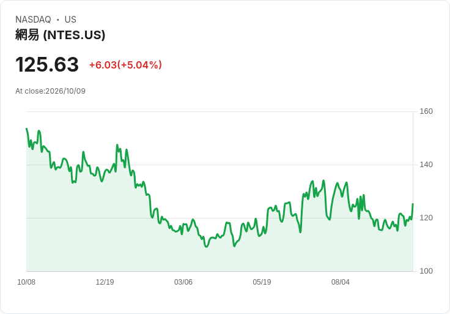Image resolution: width=450 pixels, height=314 pixels.
Task: Select the current price 125.63
Action: 47,64
